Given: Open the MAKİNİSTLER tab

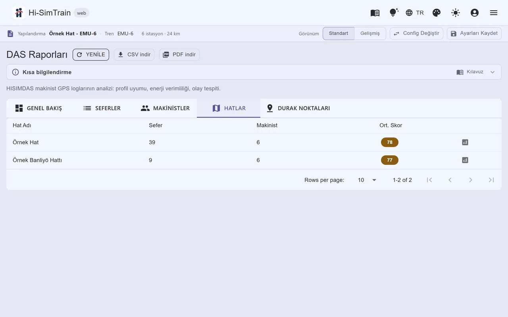Looking at the screenshot, I should tap(165, 108).
